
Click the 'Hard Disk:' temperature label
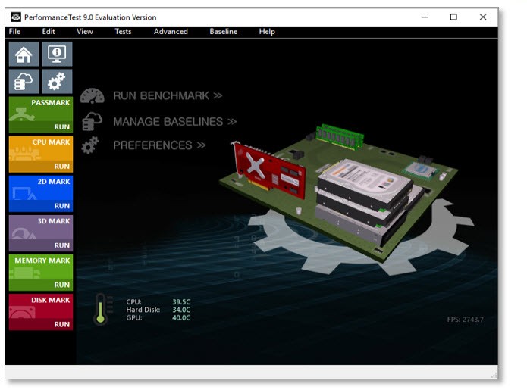click(x=143, y=310)
